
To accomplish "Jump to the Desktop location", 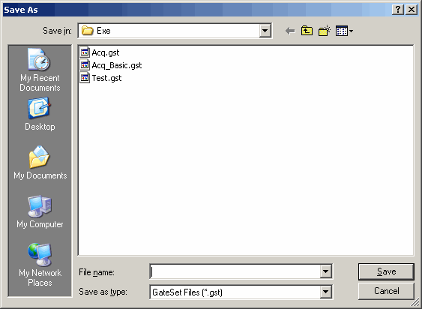I will [40, 114].
